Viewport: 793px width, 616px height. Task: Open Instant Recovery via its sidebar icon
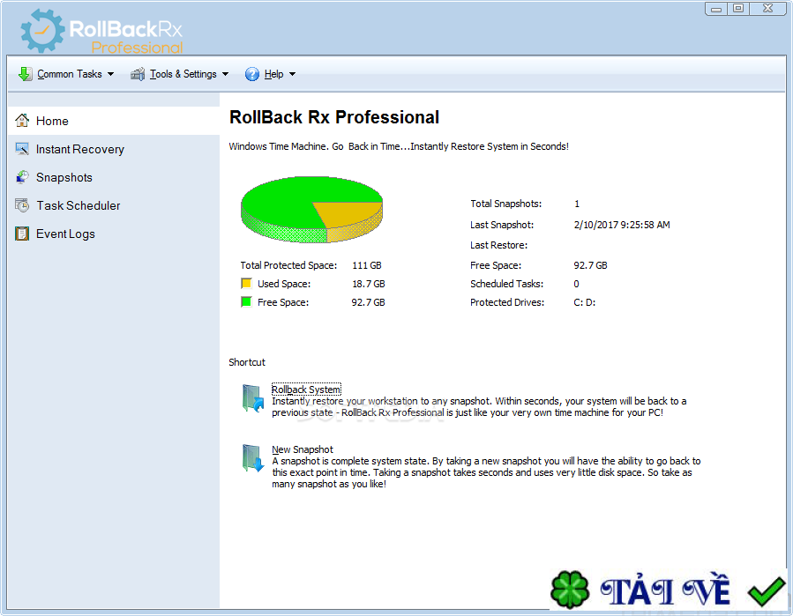pyautogui.click(x=22, y=149)
